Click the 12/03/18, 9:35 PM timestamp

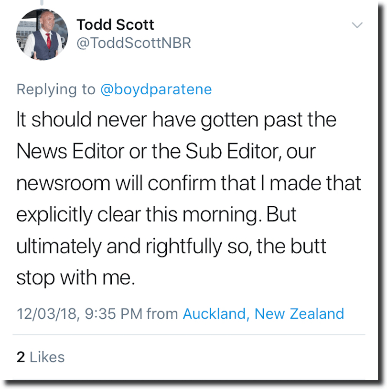79,314
